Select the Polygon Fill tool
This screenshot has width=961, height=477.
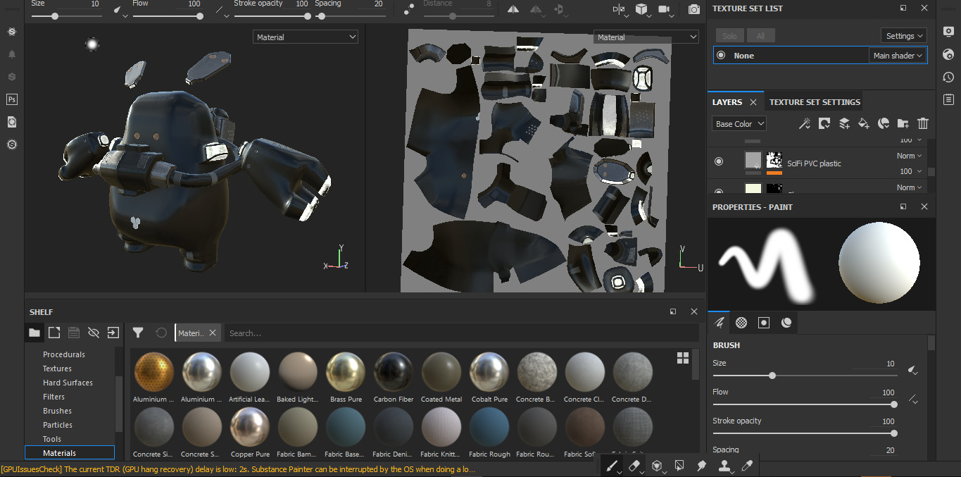point(679,465)
